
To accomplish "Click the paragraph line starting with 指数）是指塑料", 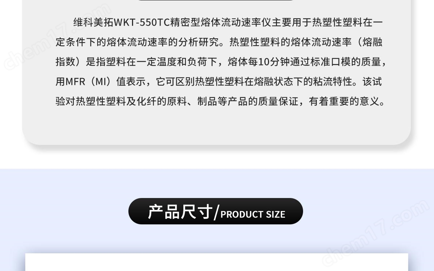I will 221,62.
